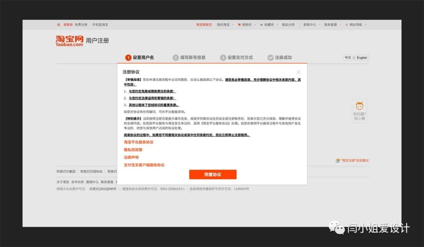Screen dimensions: 424x247
Task: Expand the 卖家中心 dropdown arrow
Action: pyautogui.click(x=319, y=25)
